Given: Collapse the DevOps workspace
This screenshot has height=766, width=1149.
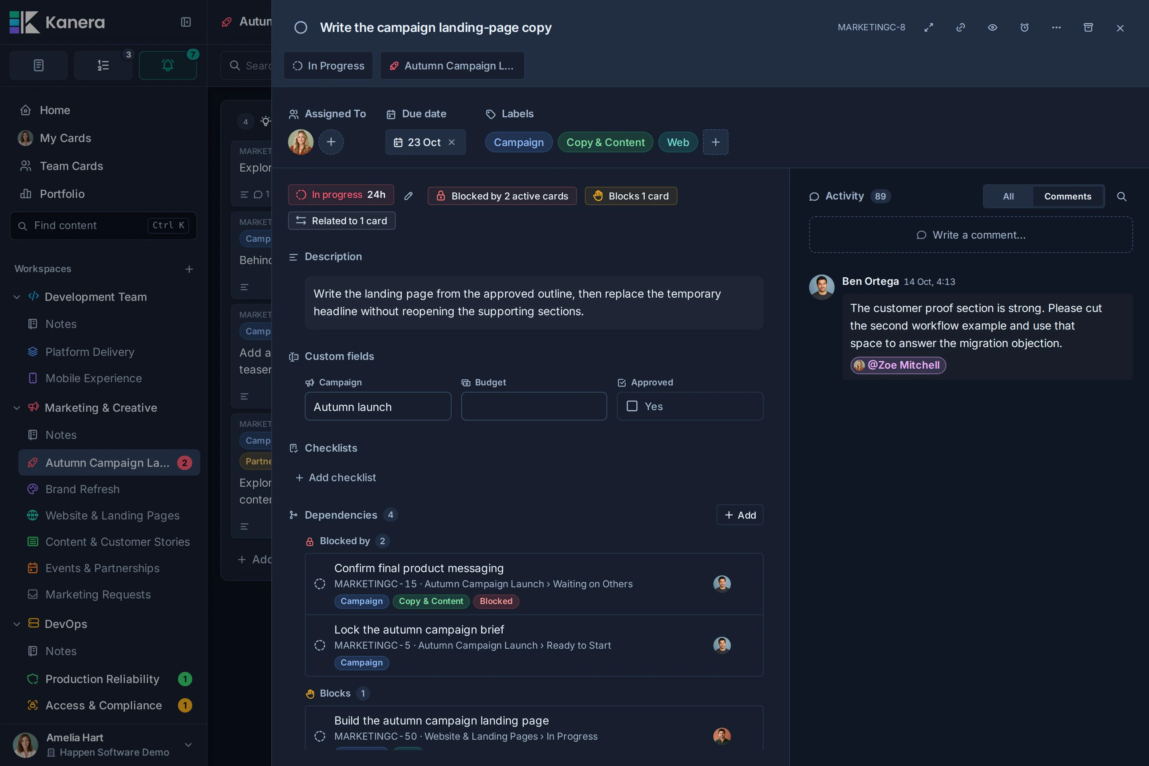Looking at the screenshot, I should click(17, 624).
